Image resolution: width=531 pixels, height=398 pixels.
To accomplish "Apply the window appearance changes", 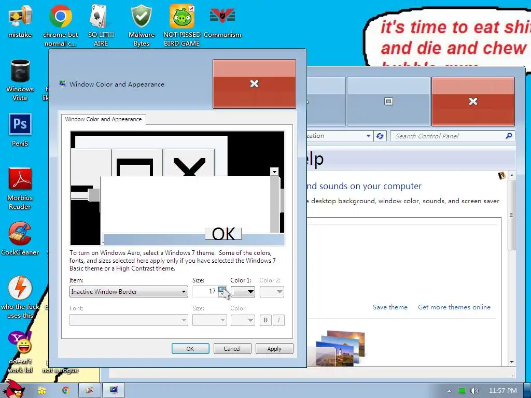I will click(274, 349).
